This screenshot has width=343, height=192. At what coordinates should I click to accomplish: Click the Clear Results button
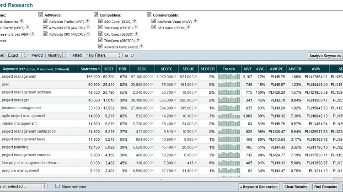pyautogui.click(x=296, y=187)
